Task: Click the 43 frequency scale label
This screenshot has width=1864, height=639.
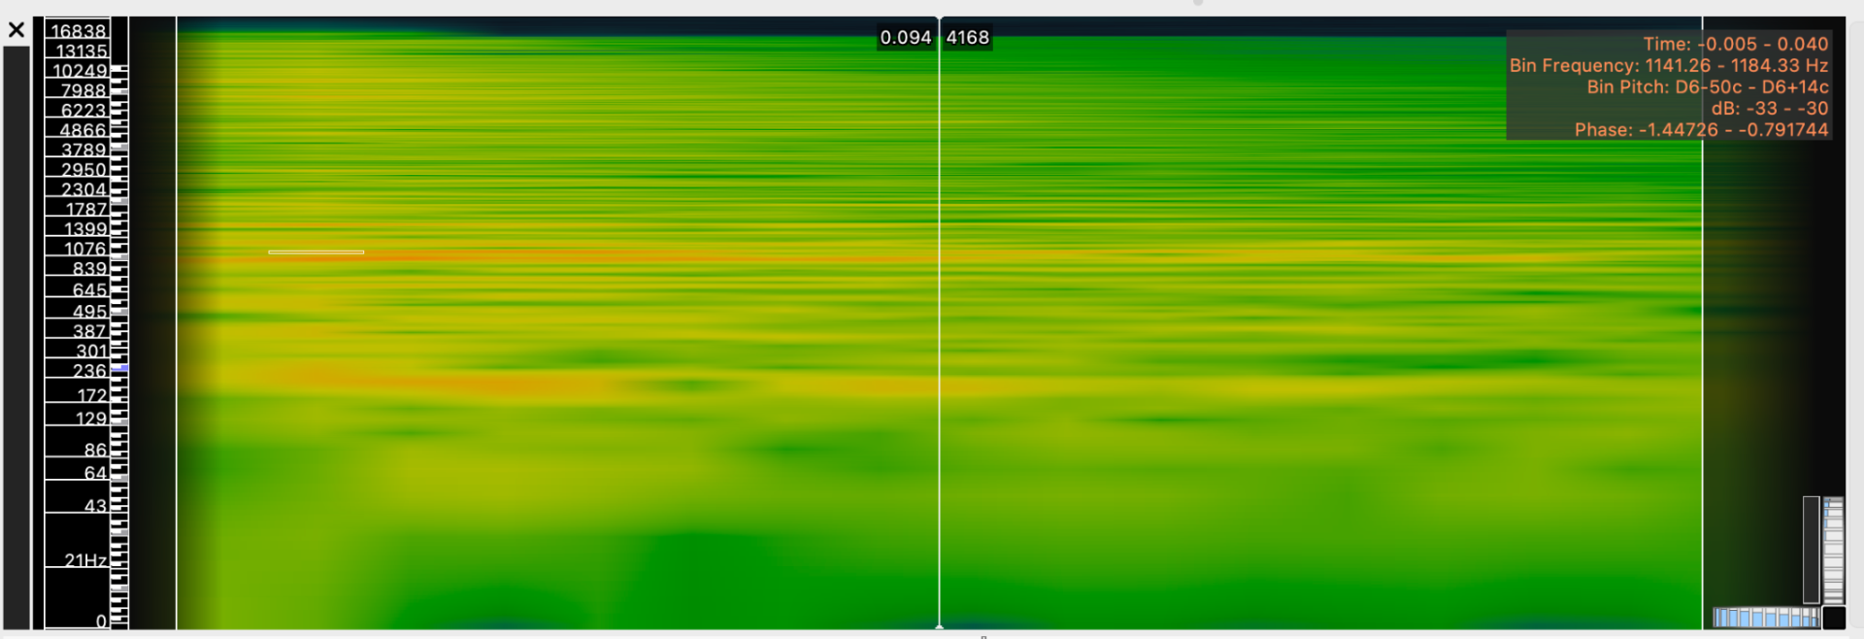Action: 95,507
